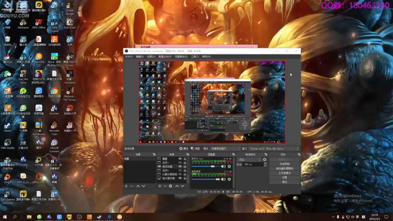Pop out the Controls dock panel
Viewport: 393px width, 221px height.
(x=299, y=155)
